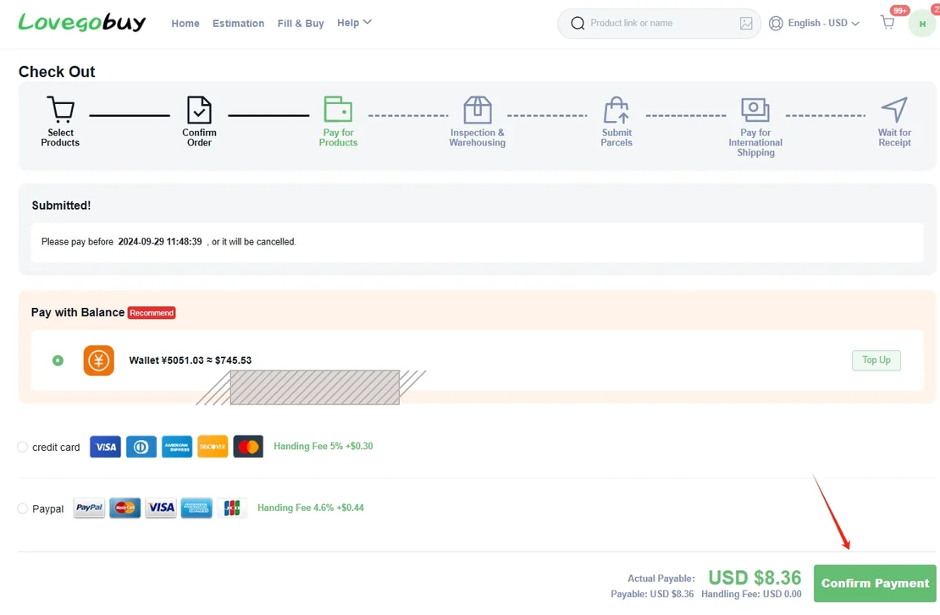The width and height of the screenshot is (940, 615).
Task: Click the PayPal logo icon
Action: pyautogui.click(x=89, y=508)
